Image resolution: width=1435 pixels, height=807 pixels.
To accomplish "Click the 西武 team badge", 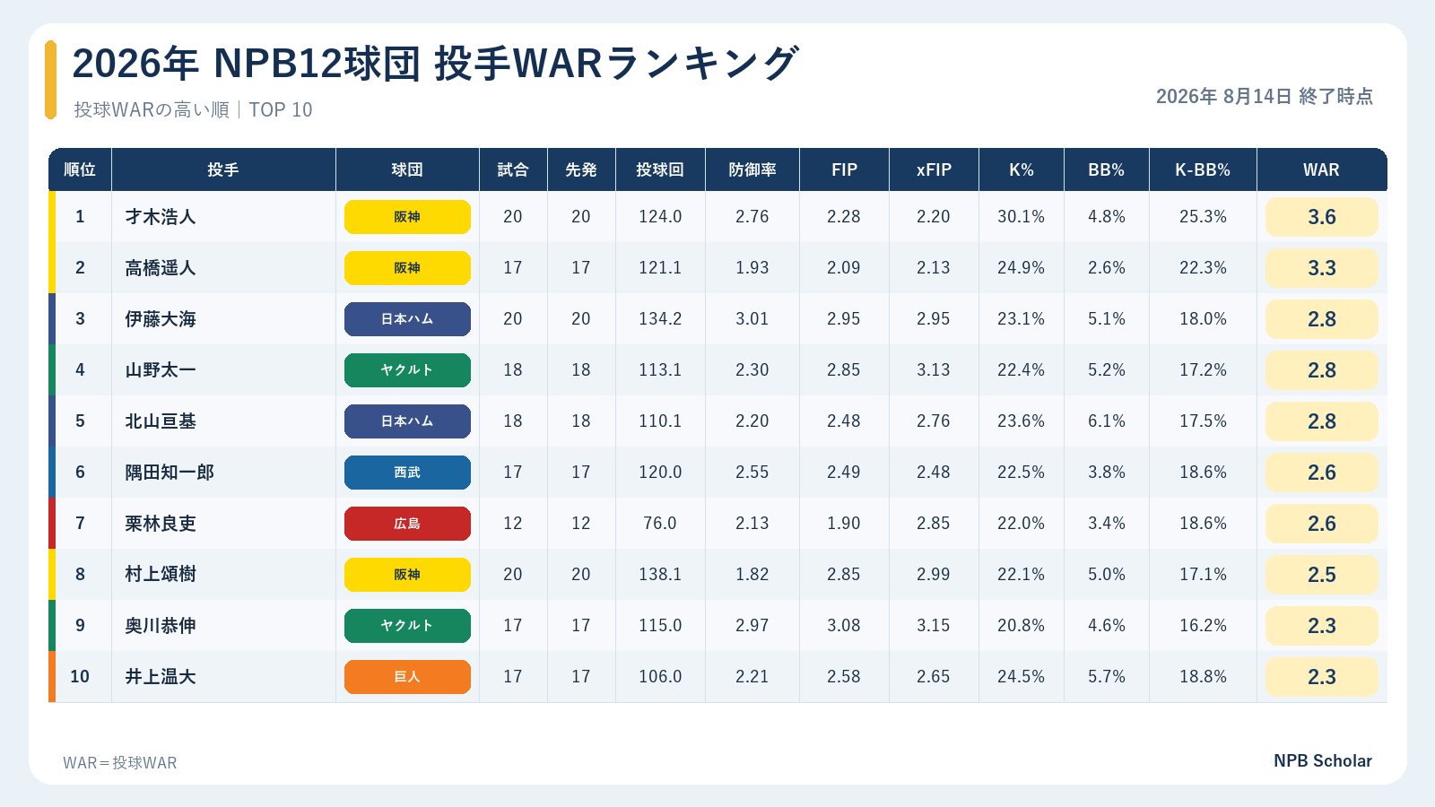I will tap(407, 473).
